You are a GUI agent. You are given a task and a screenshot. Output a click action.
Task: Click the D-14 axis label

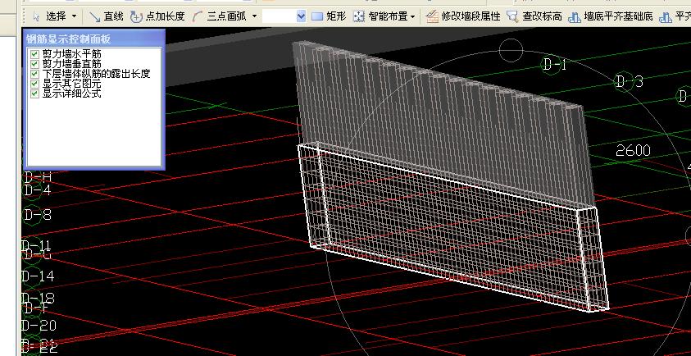pyautogui.click(x=39, y=276)
